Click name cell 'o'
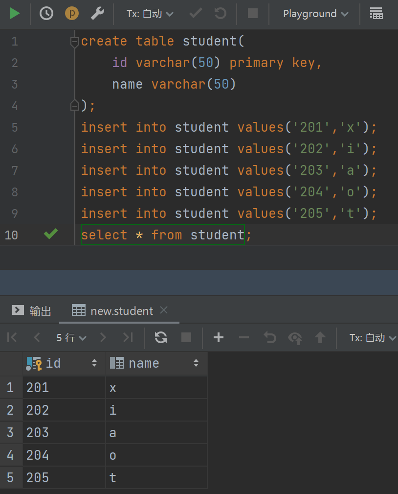 (x=156, y=455)
